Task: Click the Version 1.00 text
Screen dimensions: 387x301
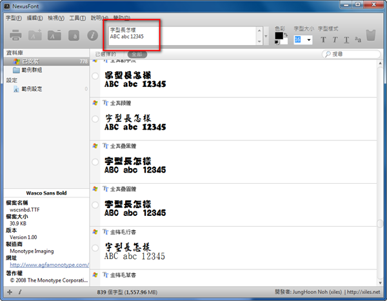Action: (23, 237)
